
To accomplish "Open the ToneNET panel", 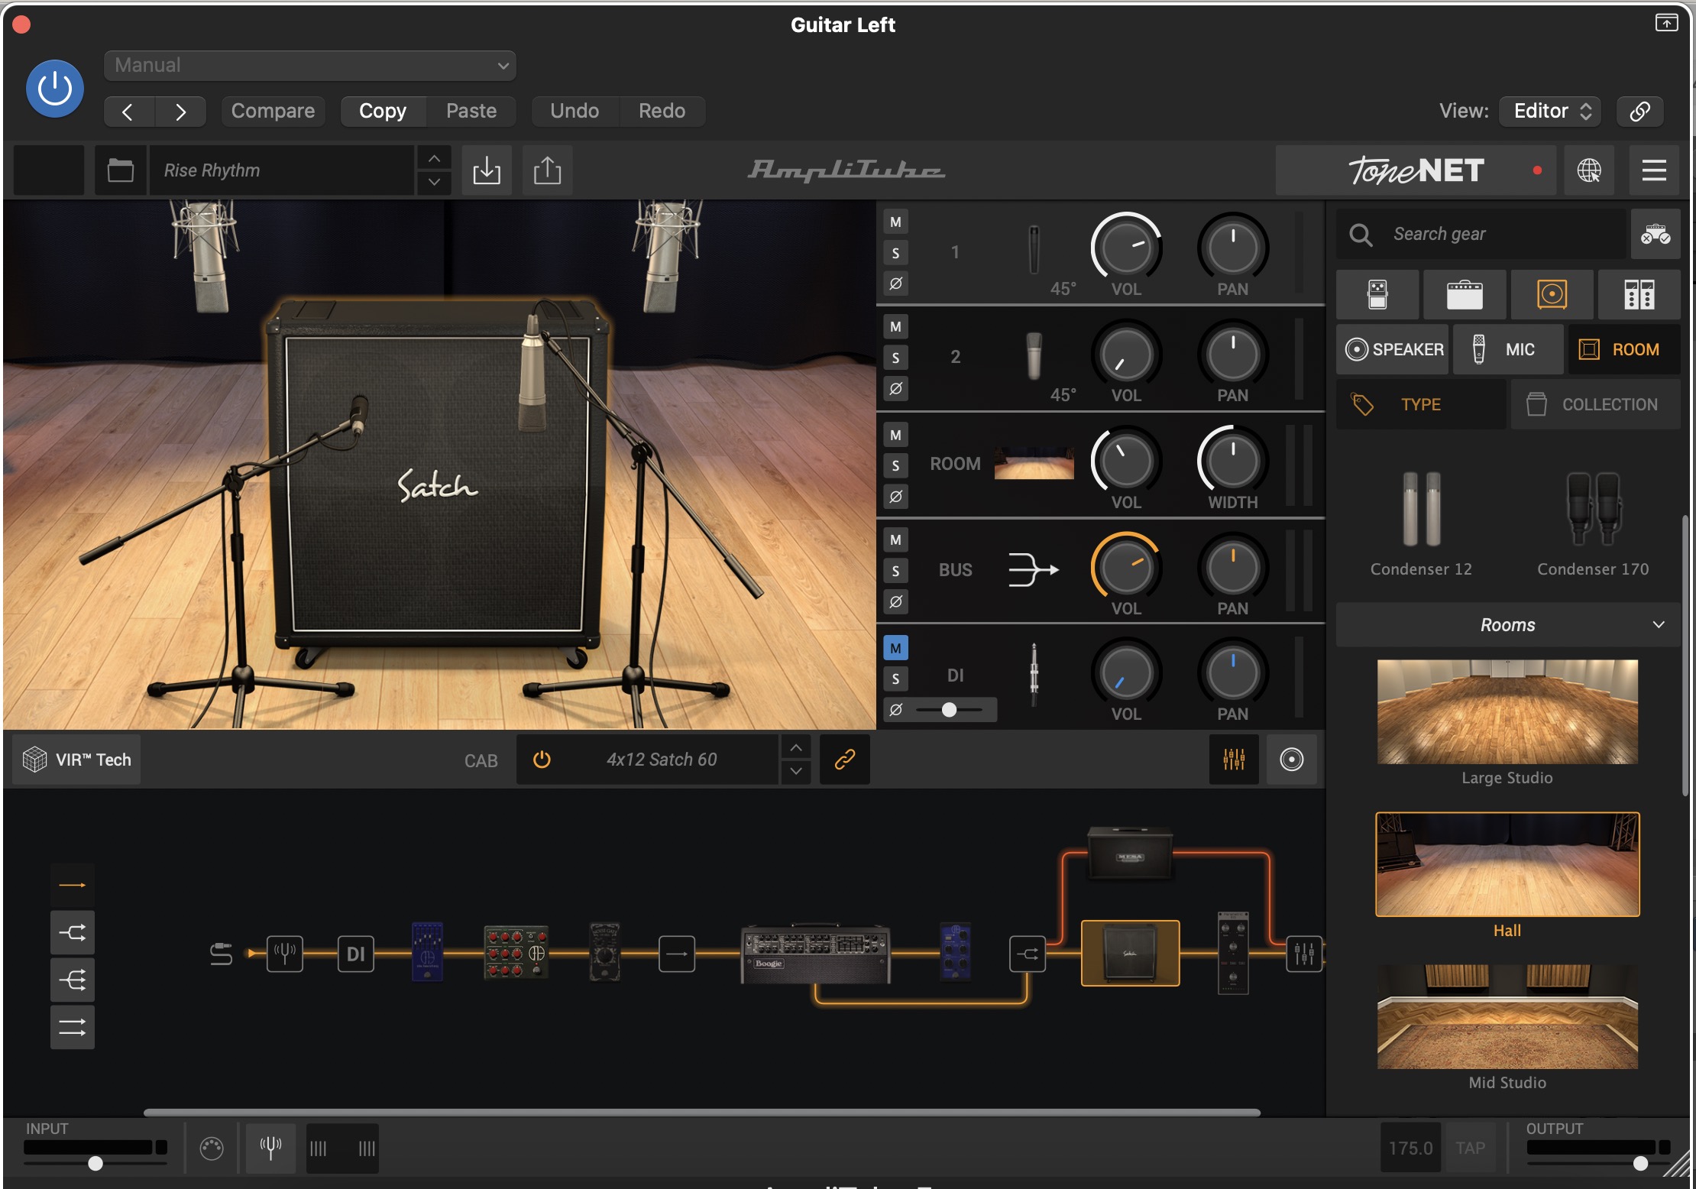I will pos(1416,170).
